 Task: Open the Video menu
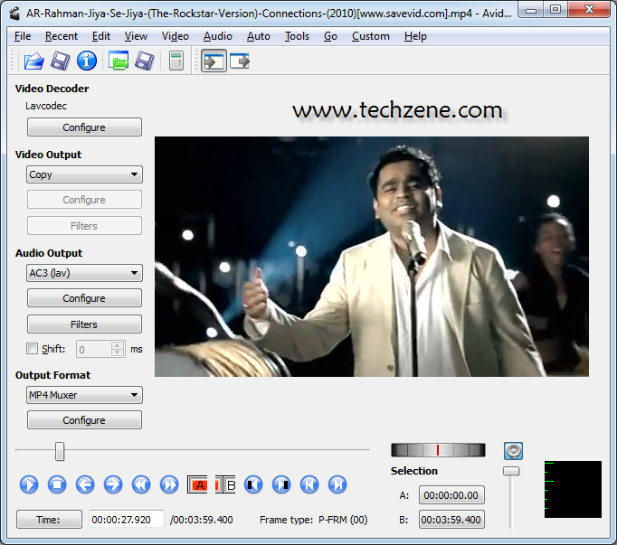point(176,36)
